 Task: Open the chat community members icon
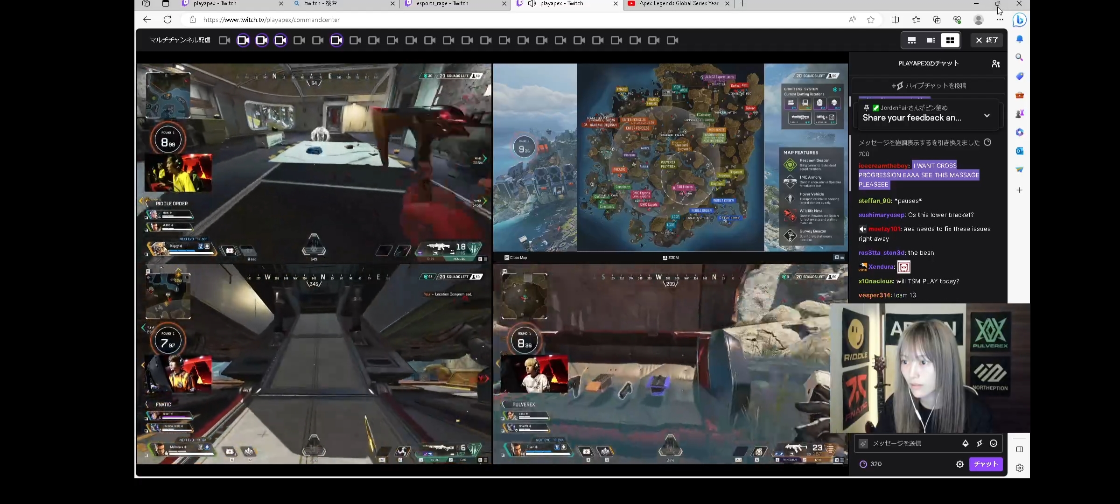point(995,63)
